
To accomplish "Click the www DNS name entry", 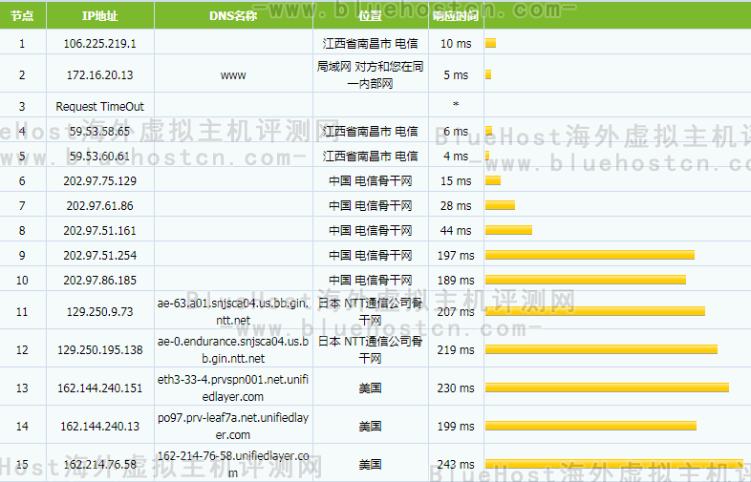I will [x=232, y=75].
